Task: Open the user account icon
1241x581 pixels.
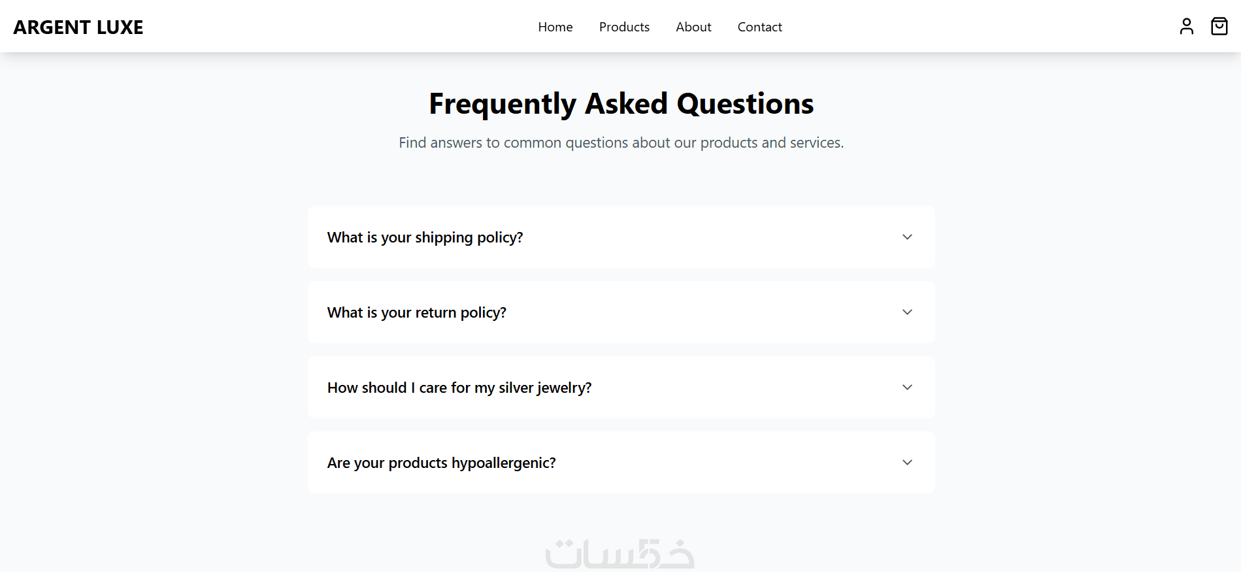Action: click(x=1186, y=26)
